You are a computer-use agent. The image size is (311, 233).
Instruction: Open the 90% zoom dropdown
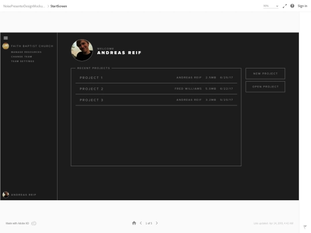point(271,6)
